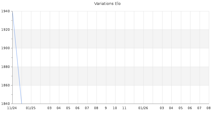
Task: Click the 03 label after 01/26
Action: [x=162, y=108]
